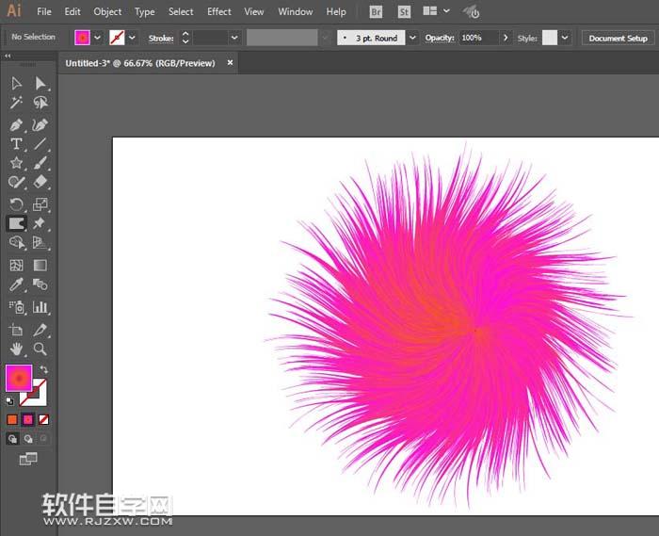The height and width of the screenshot is (536, 659).
Task: Select the Magic Wand tool
Action: coord(16,104)
